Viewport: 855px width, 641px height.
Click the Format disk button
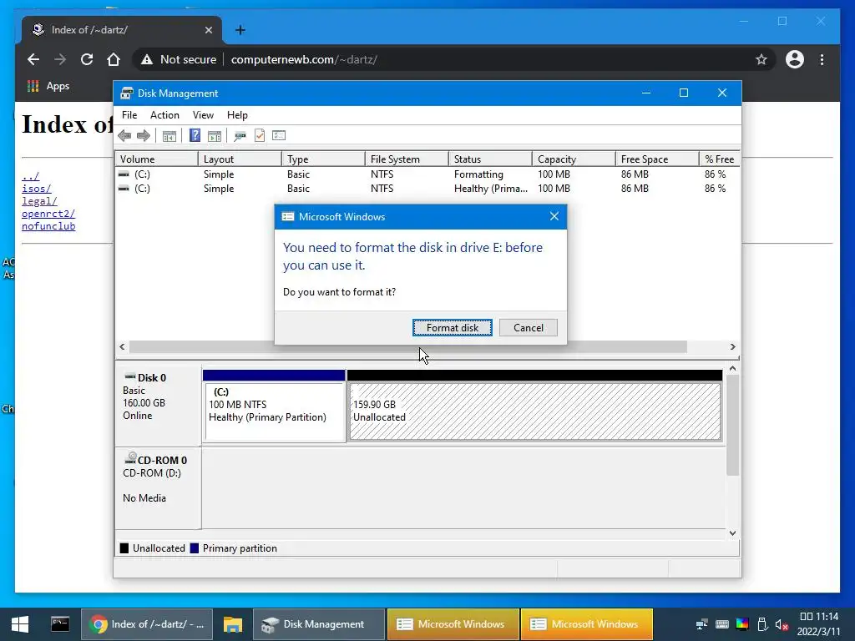452,327
